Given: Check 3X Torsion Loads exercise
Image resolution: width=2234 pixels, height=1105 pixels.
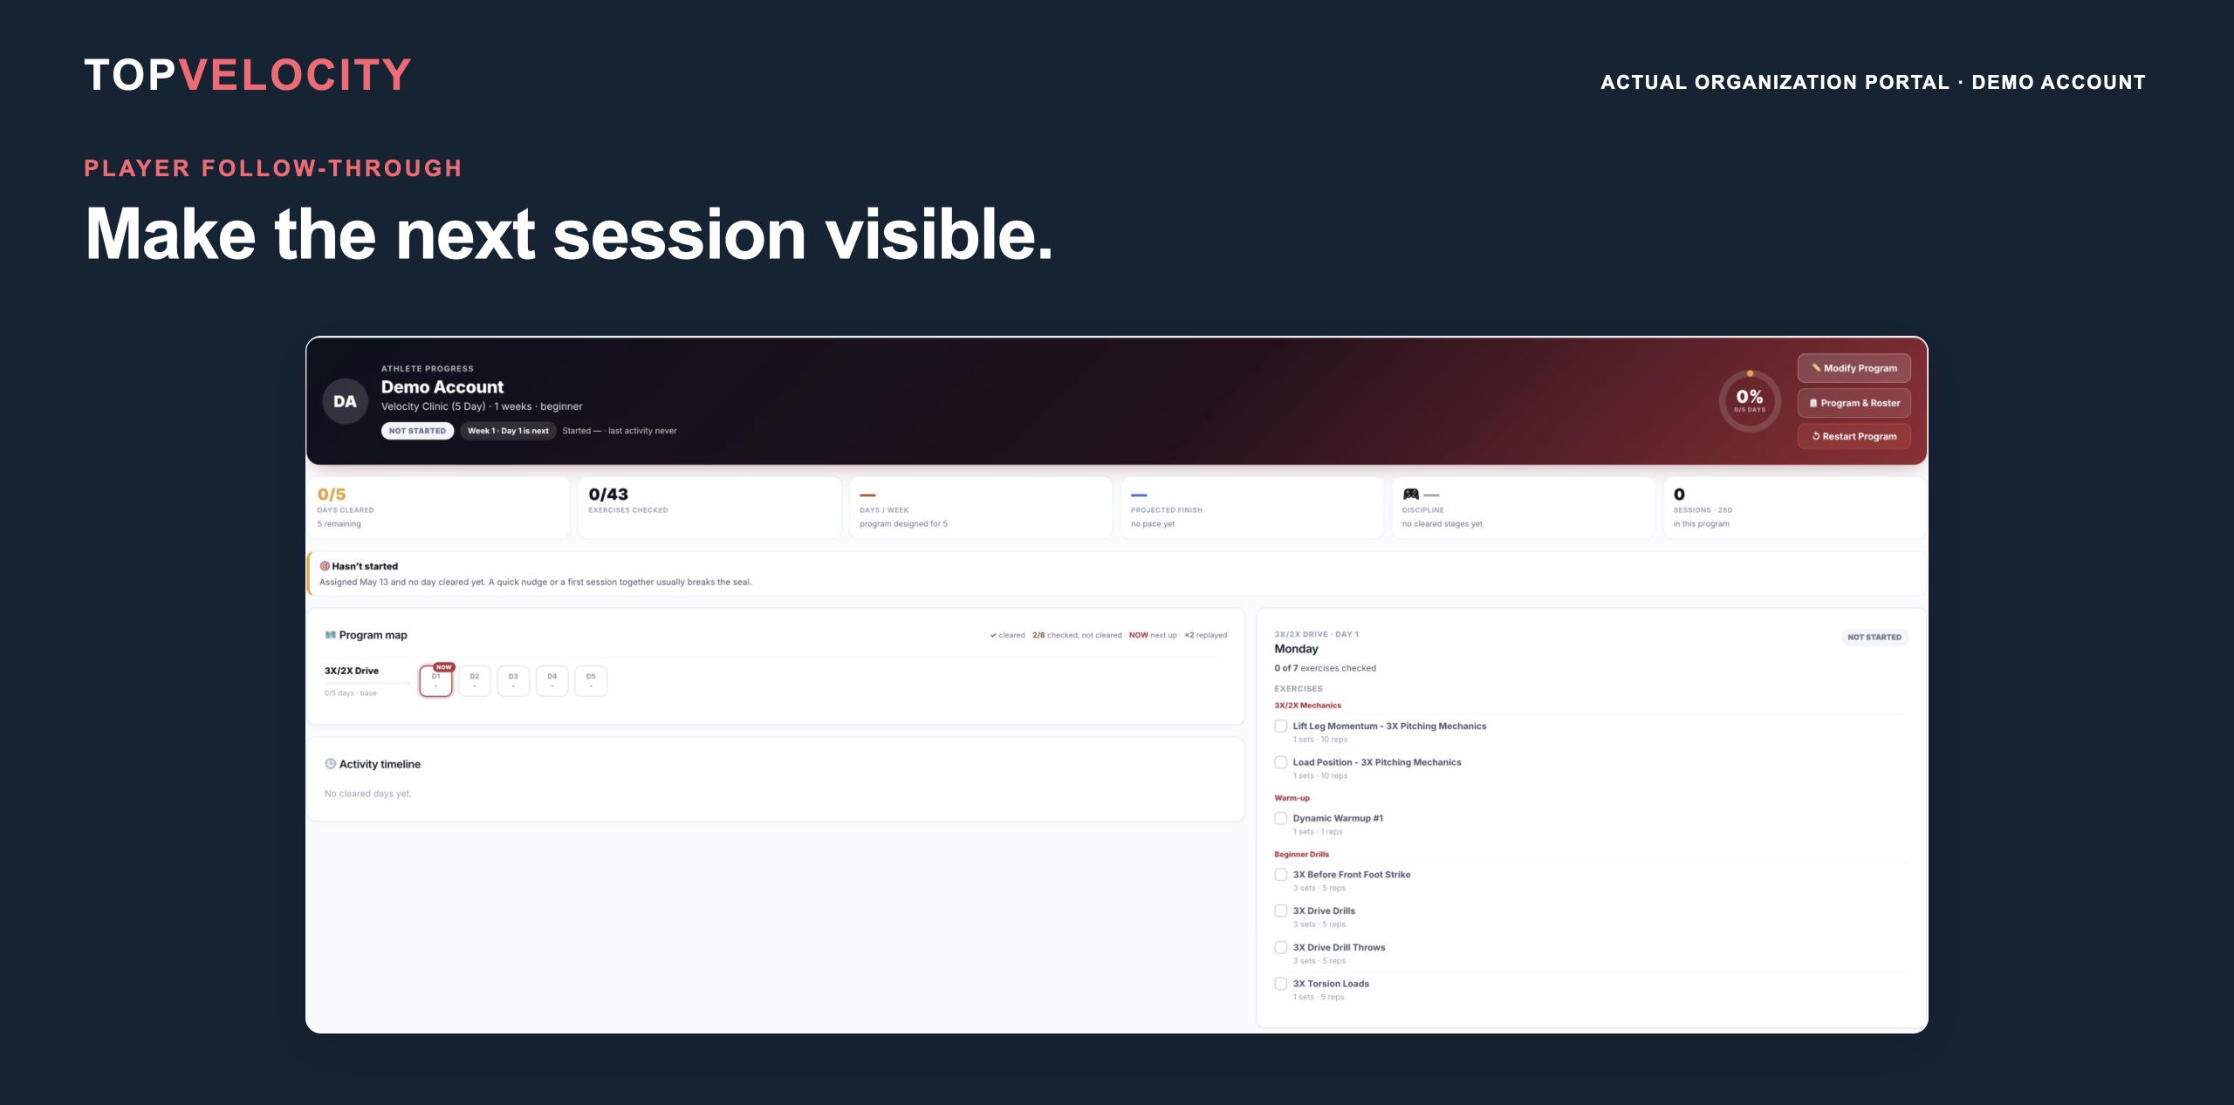Looking at the screenshot, I should 1280,984.
